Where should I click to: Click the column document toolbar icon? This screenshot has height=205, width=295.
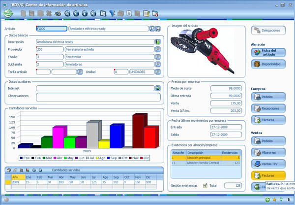tap(129, 13)
